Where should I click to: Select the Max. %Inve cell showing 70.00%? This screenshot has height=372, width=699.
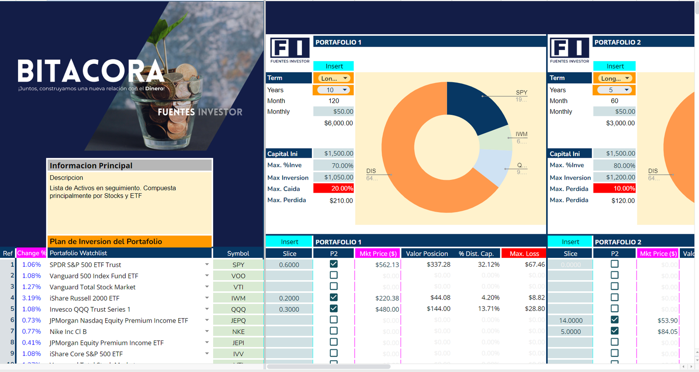(334, 166)
